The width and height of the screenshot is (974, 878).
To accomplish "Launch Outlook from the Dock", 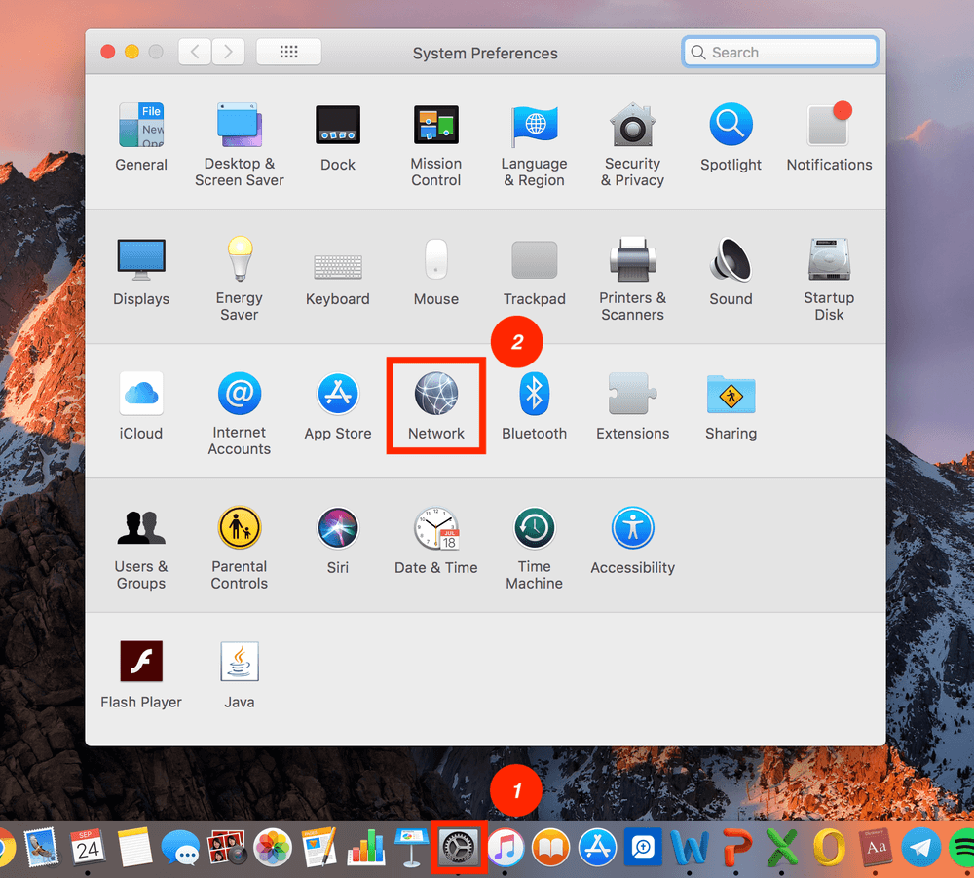I will tap(829, 847).
